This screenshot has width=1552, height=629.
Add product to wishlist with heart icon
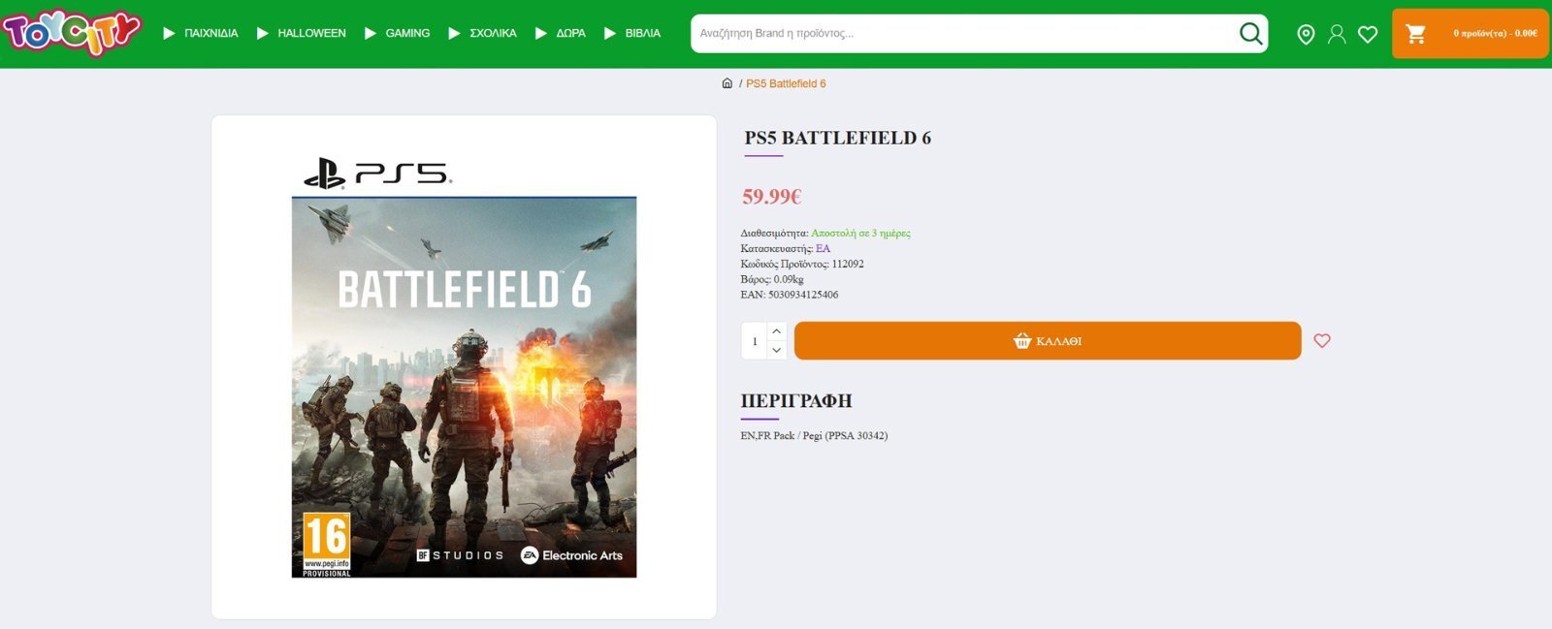(1322, 341)
